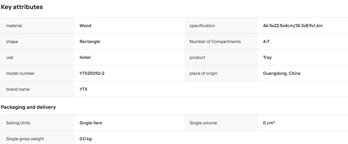This screenshot has width=348, height=144.
Task: Click the YTX brand name value
Action: (x=83, y=89)
